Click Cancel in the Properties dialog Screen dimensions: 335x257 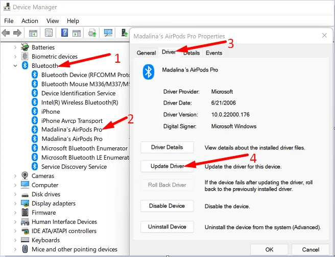pyautogui.click(x=310, y=249)
